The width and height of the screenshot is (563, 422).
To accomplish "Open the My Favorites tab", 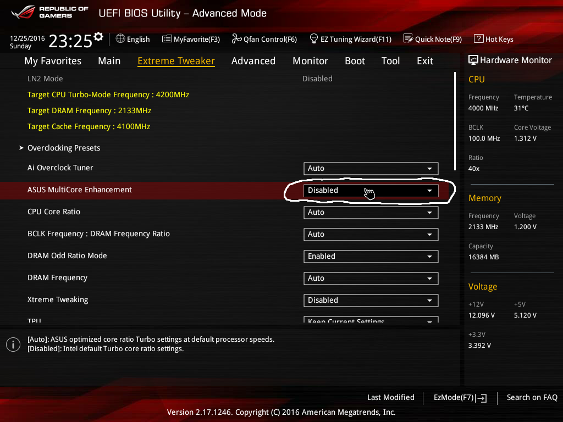I will point(53,61).
